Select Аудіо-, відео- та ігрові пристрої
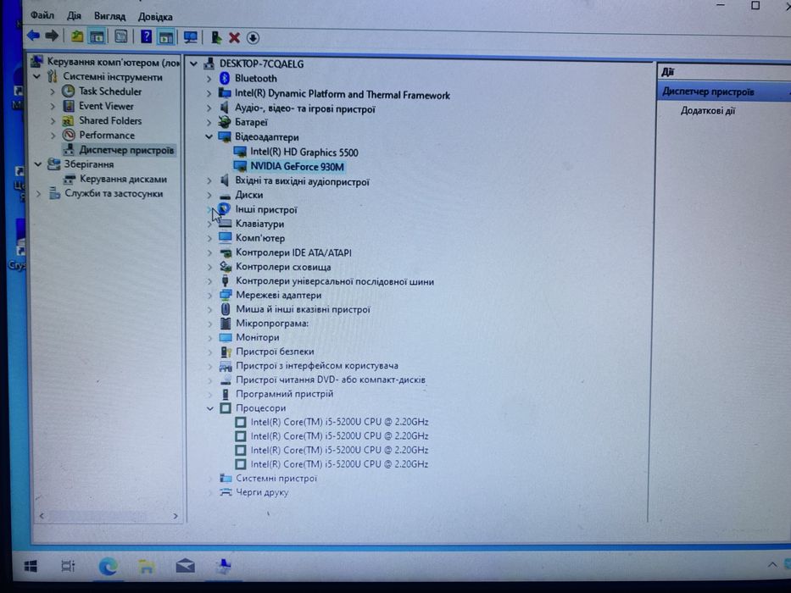The height and width of the screenshot is (593, 791). [304, 109]
